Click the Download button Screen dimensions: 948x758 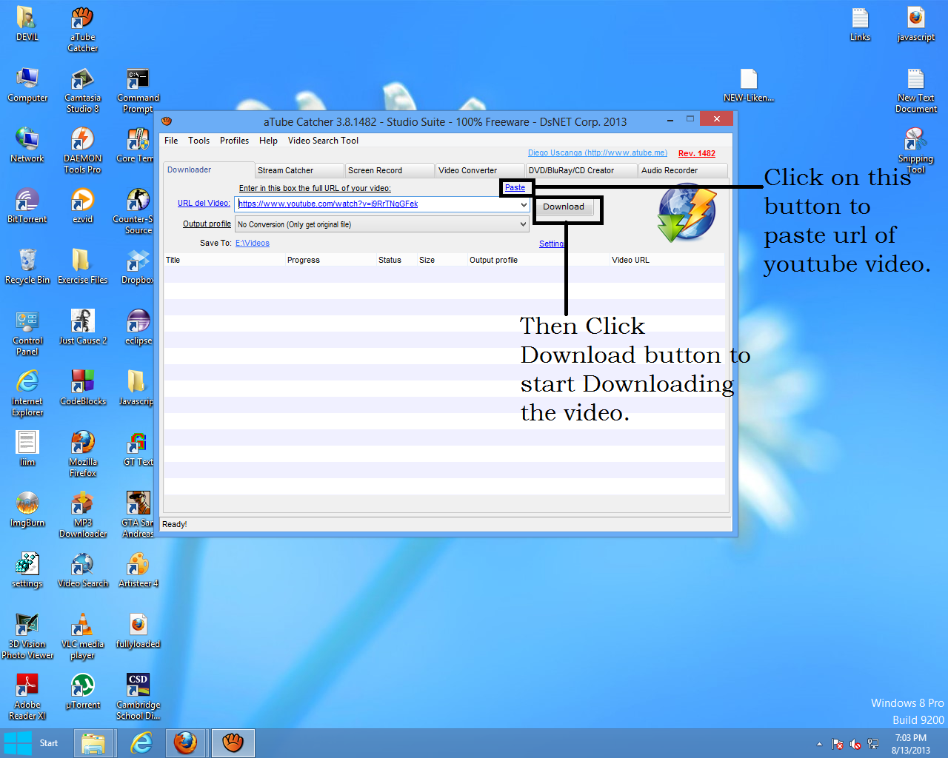[564, 207]
